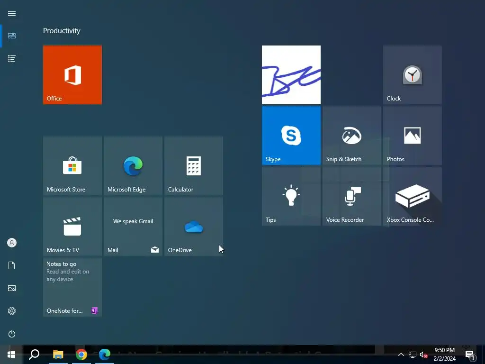Open the Pictures folder shortcut
This screenshot has width=485, height=364.
(12, 288)
